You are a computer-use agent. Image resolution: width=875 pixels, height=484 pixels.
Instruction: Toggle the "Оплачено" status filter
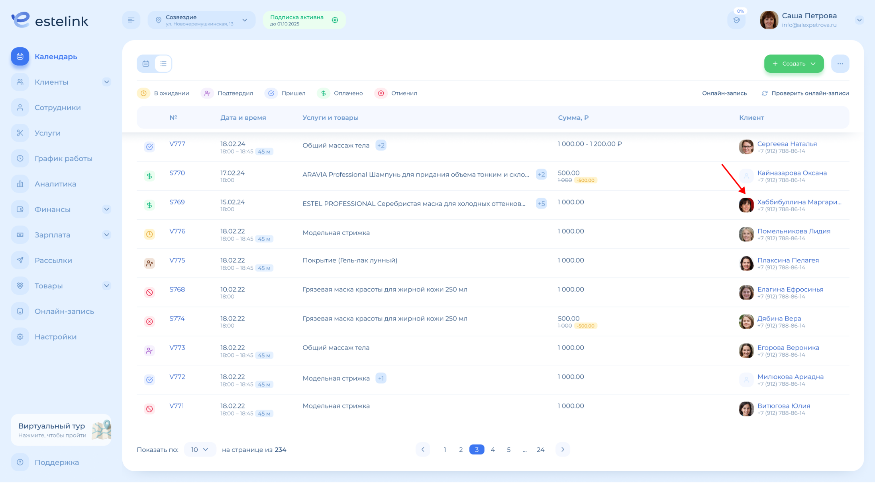pyautogui.click(x=340, y=93)
